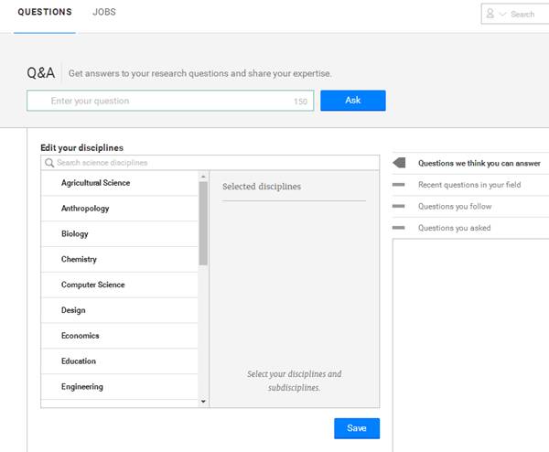Click the arrow icon beside Questions we think
This screenshot has width=549, height=452.
tap(399, 163)
